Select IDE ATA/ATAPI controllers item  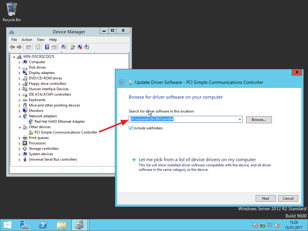(x=50, y=94)
